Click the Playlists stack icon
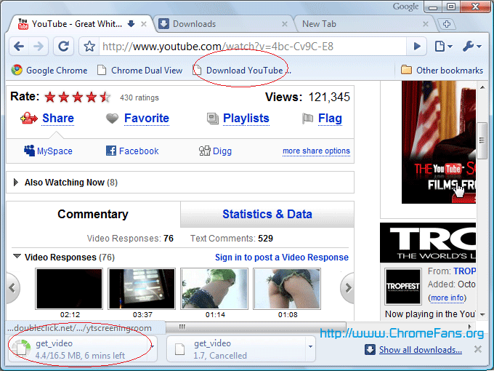Viewport: 494px width, 371px height. (x=213, y=119)
